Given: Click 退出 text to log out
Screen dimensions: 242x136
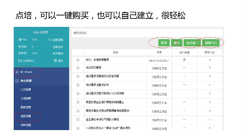Looking at the screenshot, I should click(60, 61).
